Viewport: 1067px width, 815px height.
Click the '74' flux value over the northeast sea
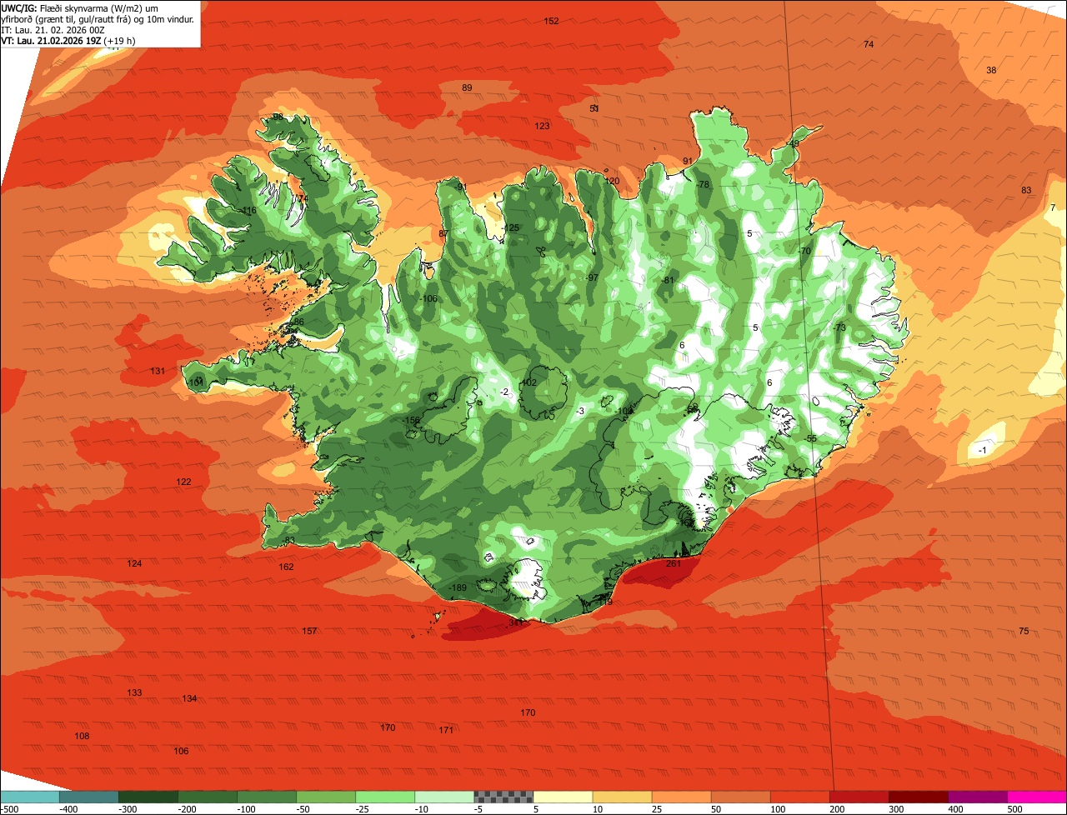pyautogui.click(x=869, y=44)
